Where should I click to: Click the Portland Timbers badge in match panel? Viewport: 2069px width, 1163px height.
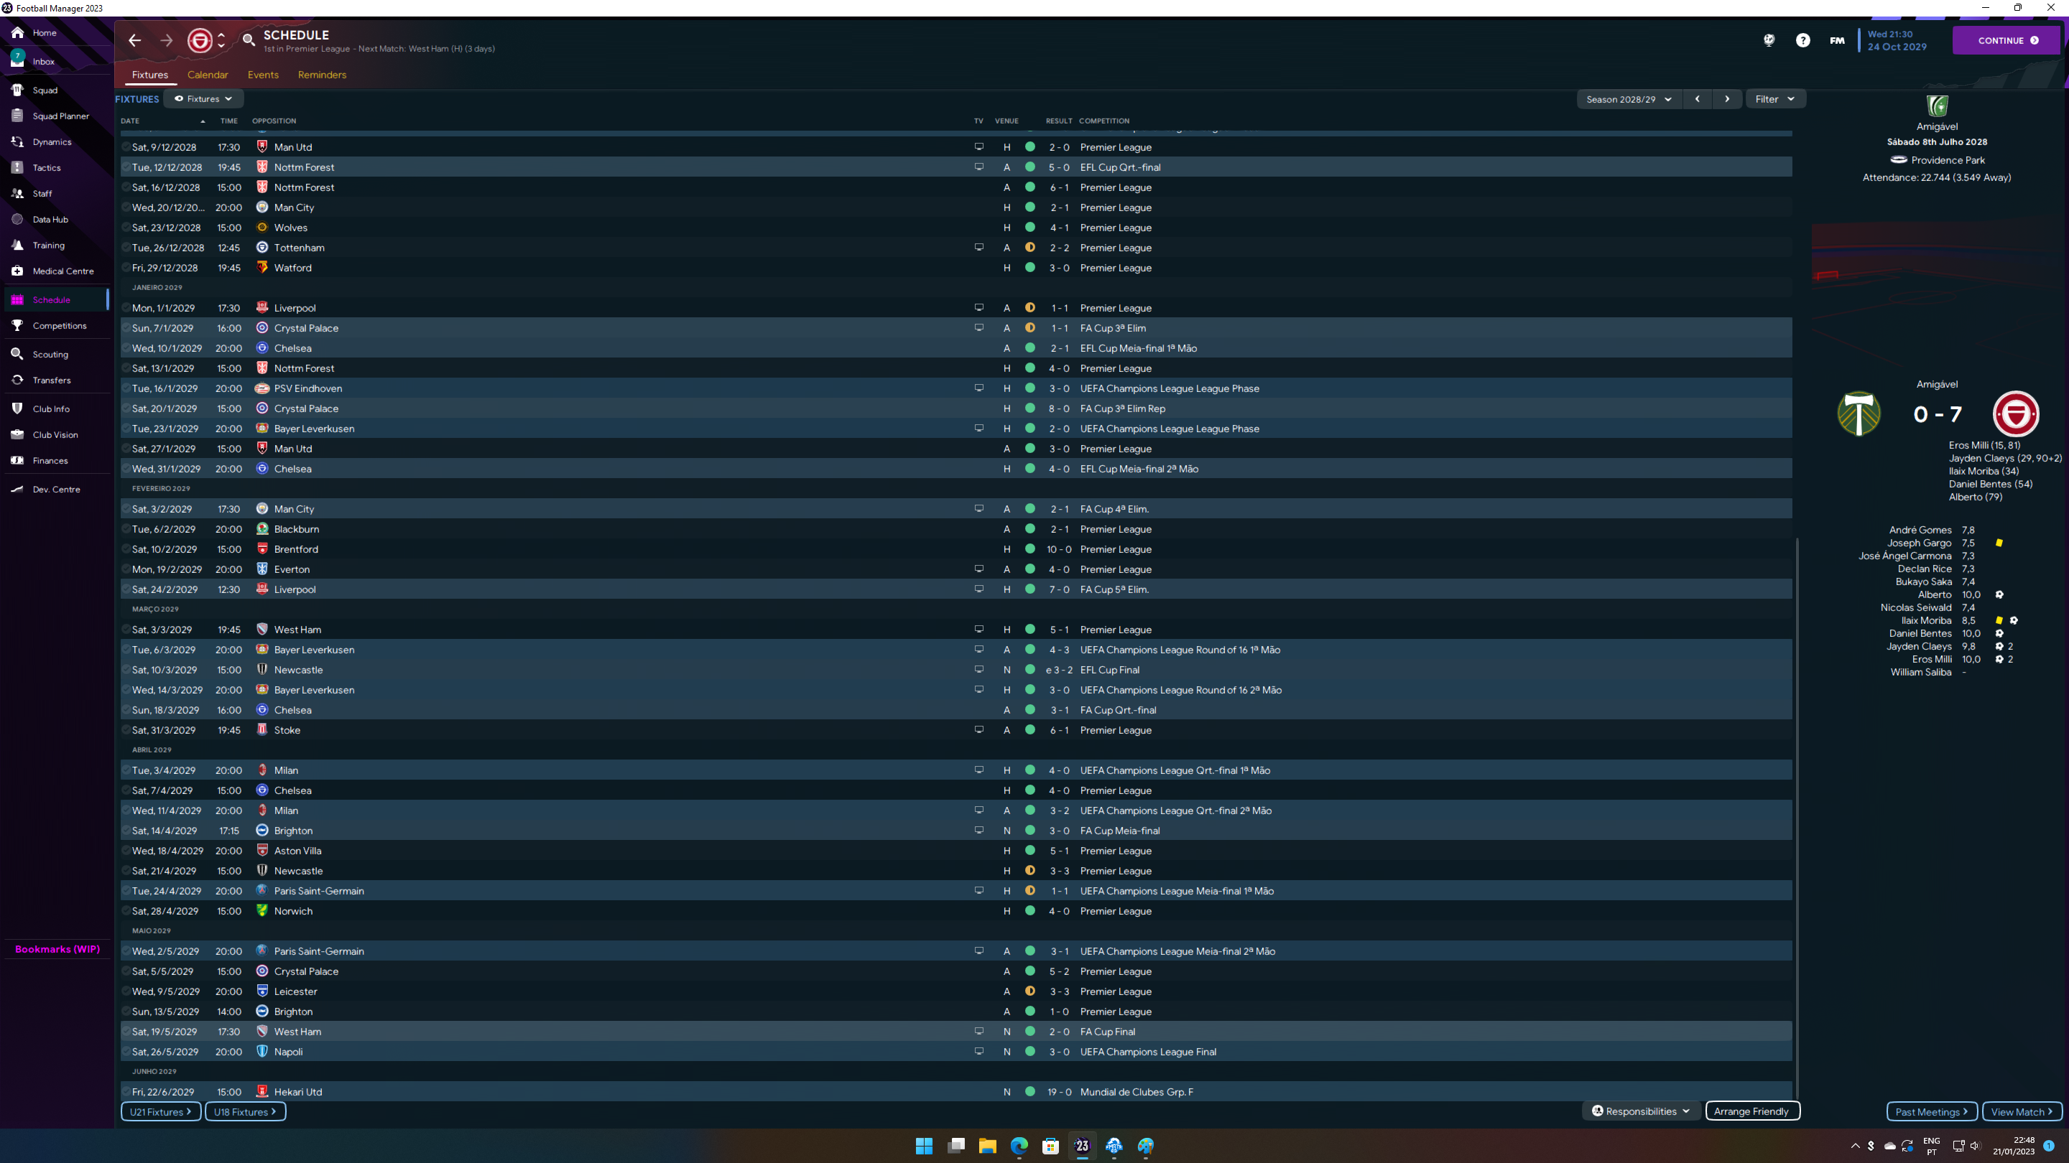1859,414
